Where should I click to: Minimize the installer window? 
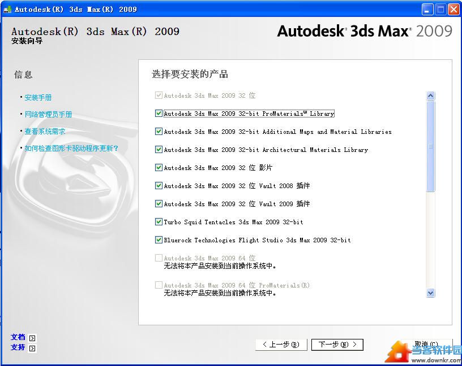pyautogui.click(x=427, y=10)
